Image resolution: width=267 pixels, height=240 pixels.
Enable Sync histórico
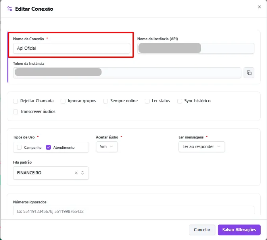(x=180, y=101)
